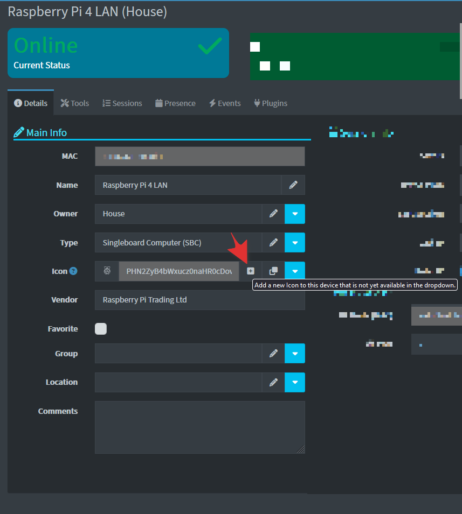Open the Sessions tab

coord(122,103)
